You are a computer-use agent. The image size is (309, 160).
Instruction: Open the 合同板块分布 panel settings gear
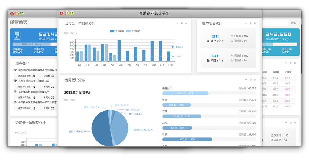pos(250,80)
